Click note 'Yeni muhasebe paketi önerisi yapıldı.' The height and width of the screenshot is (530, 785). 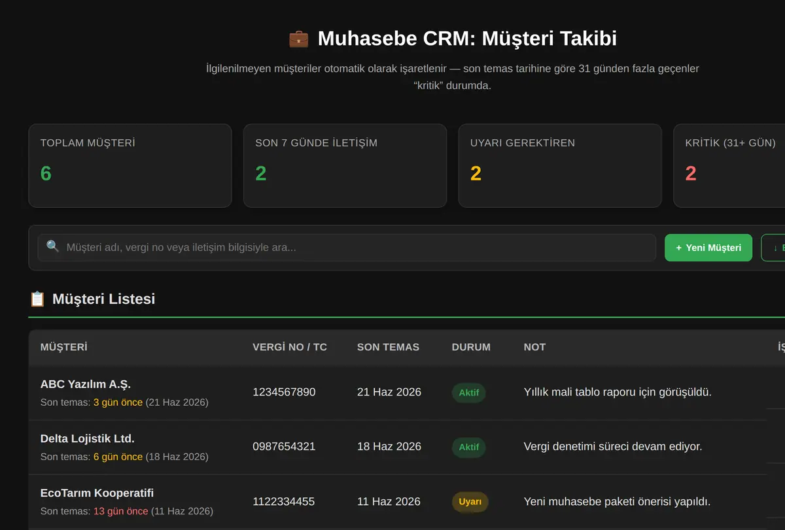pyautogui.click(x=617, y=501)
